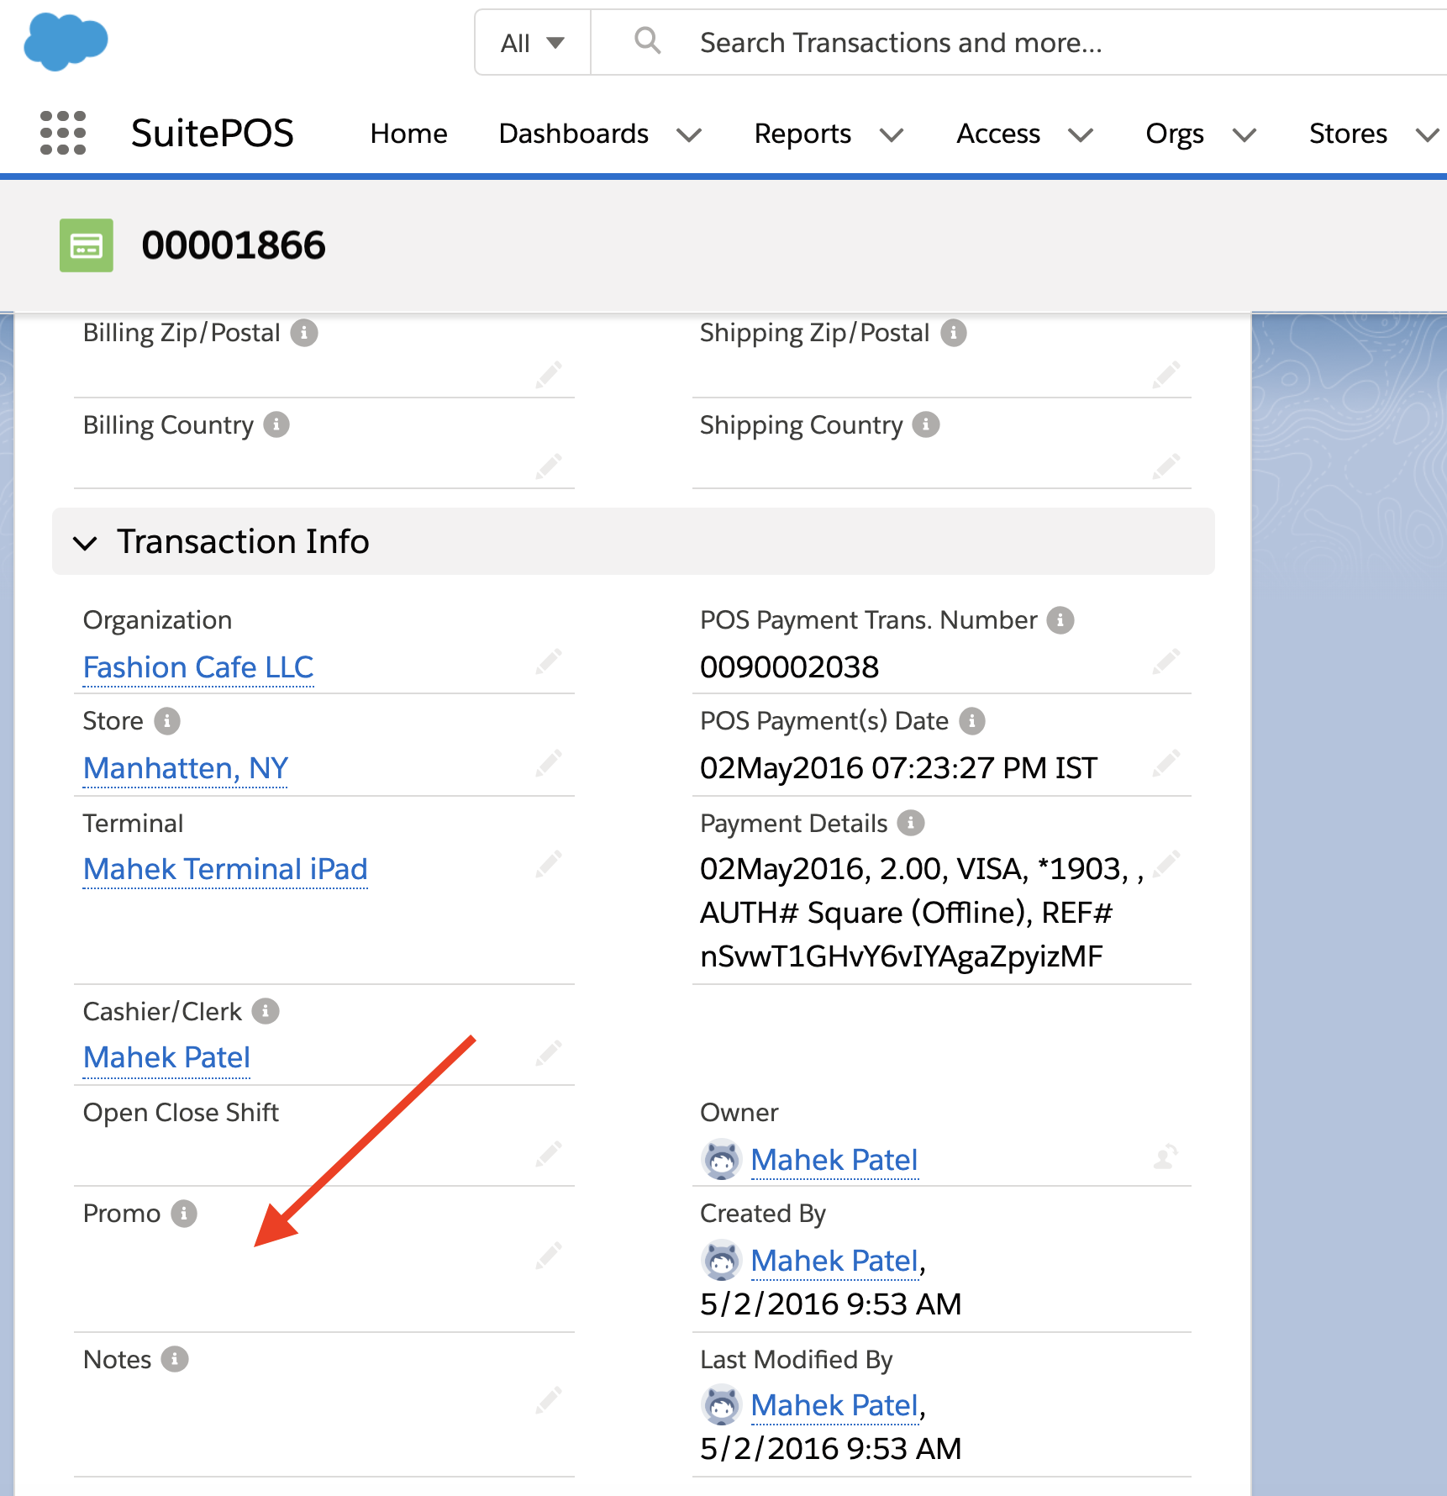
Task: Show info for Store field
Action: coord(167,721)
